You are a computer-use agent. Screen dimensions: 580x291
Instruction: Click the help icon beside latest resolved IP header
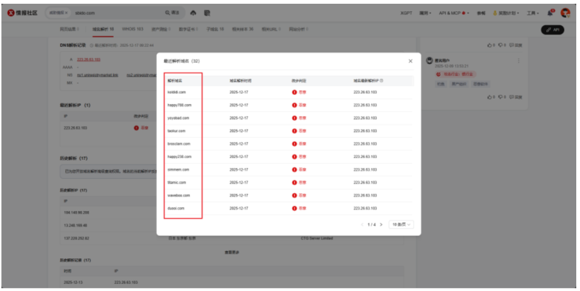pos(381,81)
